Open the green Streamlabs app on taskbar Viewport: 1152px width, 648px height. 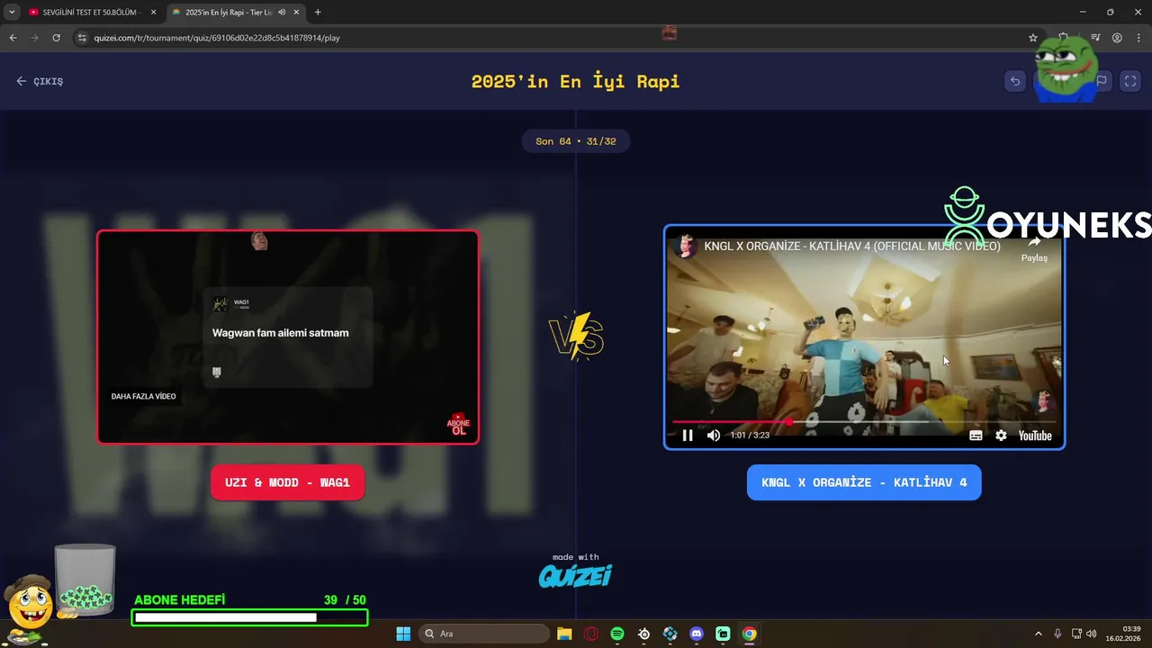pyautogui.click(x=723, y=634)
